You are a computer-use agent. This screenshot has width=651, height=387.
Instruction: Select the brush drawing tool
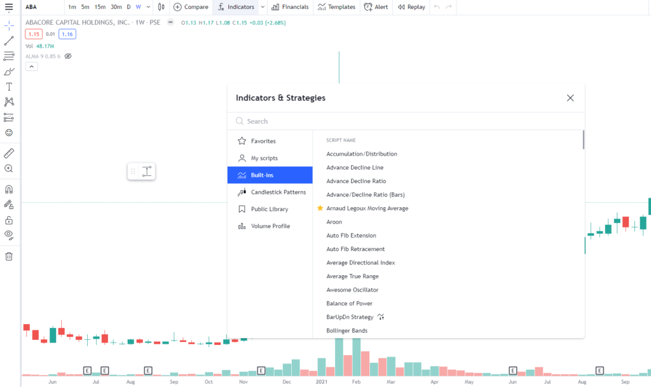(x=9, y=71)
